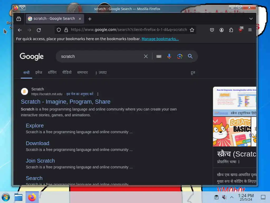
Task: Open the Join Scratch sitelink
Action: click(x=40, y=161)
